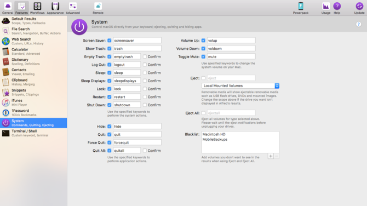Toggle the Volume Down checkbox
The image size is (367, 206).
203,48
